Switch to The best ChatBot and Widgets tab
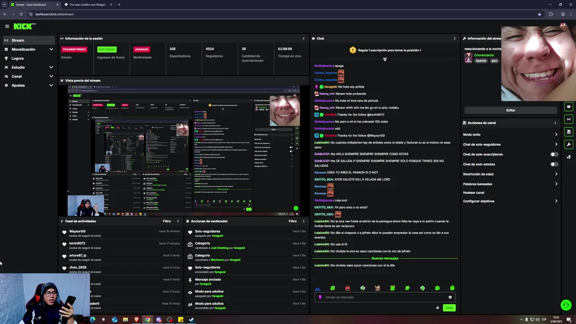Viewport: 576px width, 324px height. point(88,4)
